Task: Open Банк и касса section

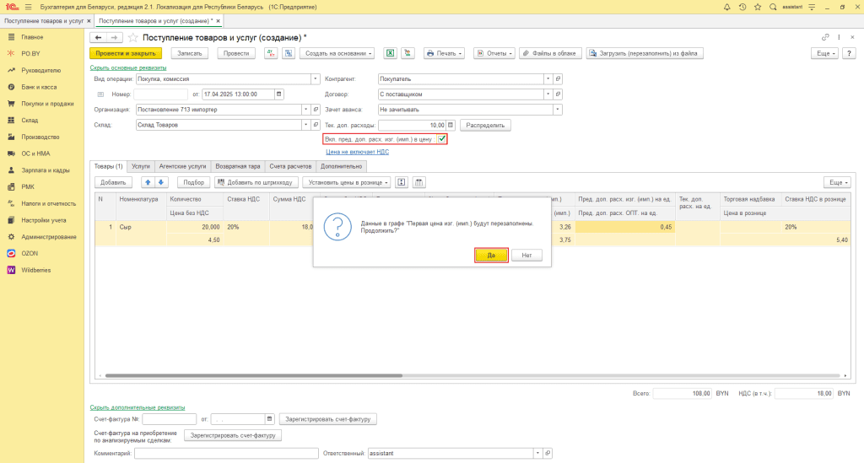Action: [x=39, y=87]
